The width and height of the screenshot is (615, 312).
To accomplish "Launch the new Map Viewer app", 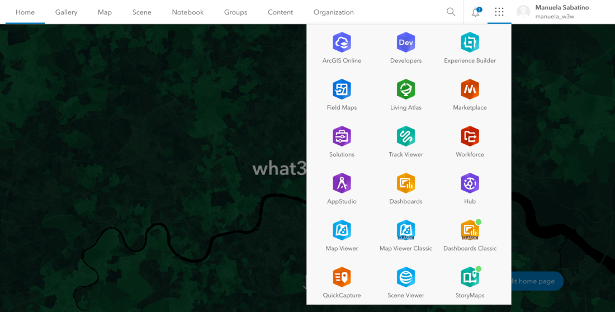I will [342, 236].
